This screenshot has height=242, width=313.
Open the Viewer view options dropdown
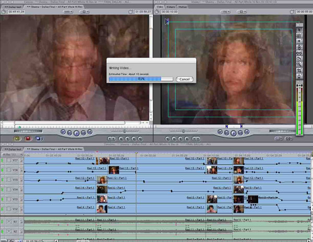242,12
